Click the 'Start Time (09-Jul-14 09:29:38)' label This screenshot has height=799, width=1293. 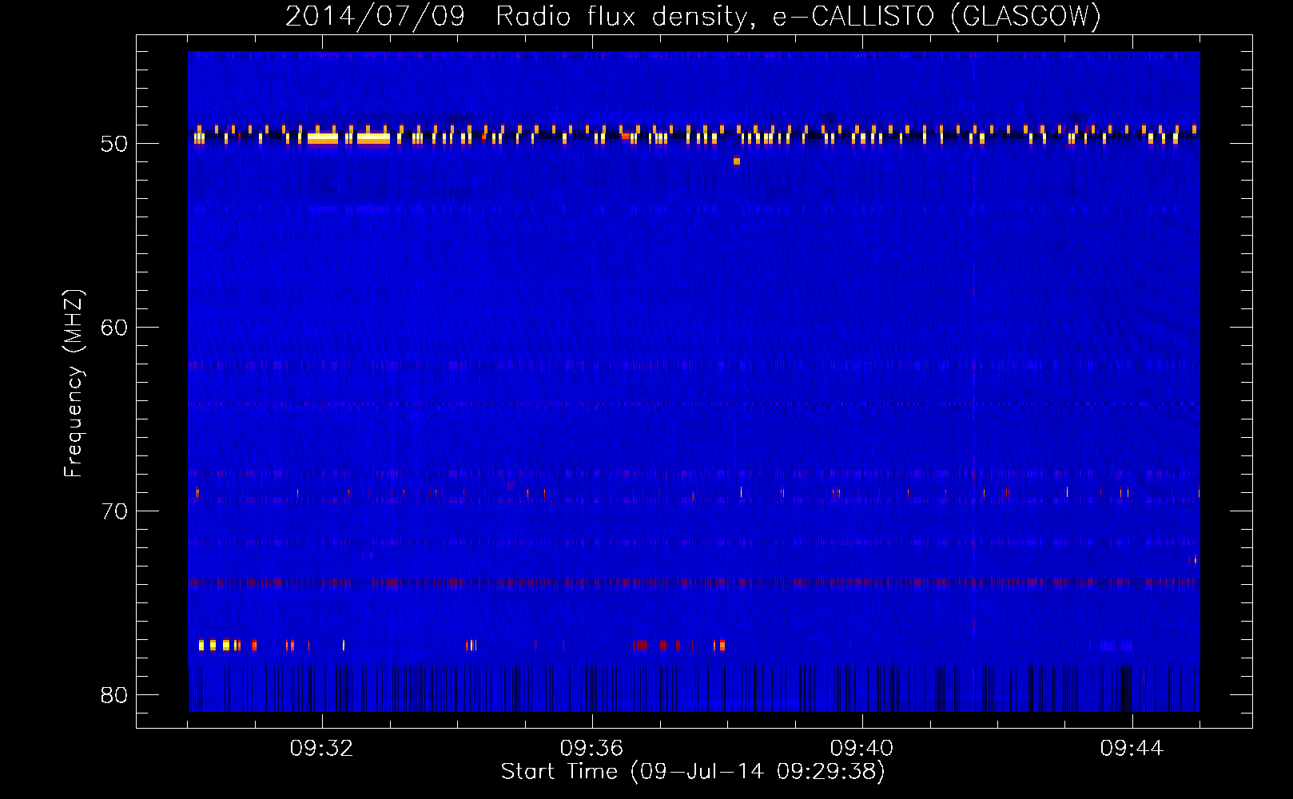click(x=693, y=772)
